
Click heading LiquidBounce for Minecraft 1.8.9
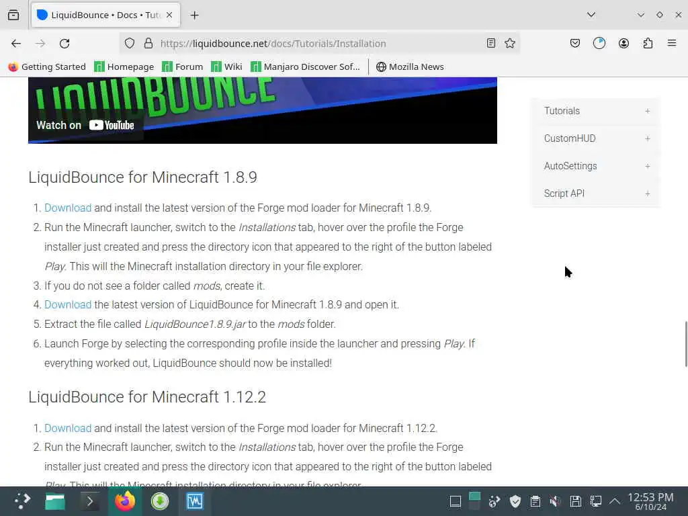click(142, 177)
